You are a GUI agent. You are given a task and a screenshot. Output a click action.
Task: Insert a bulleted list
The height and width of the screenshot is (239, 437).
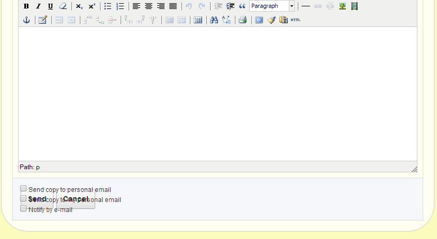coord(107,6)
